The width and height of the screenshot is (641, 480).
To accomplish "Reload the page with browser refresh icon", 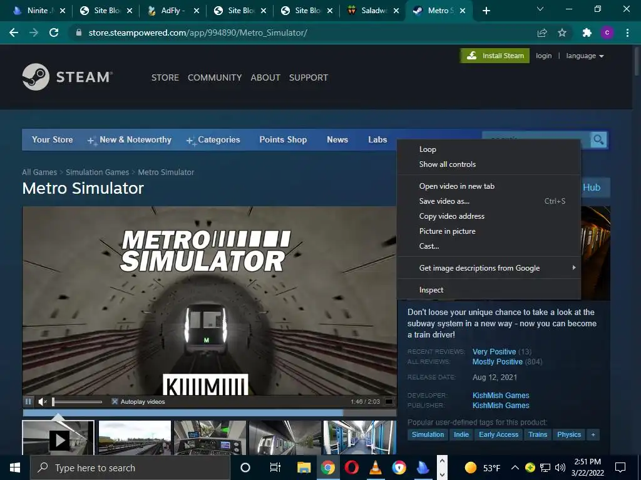I will (x=54, y=32).
